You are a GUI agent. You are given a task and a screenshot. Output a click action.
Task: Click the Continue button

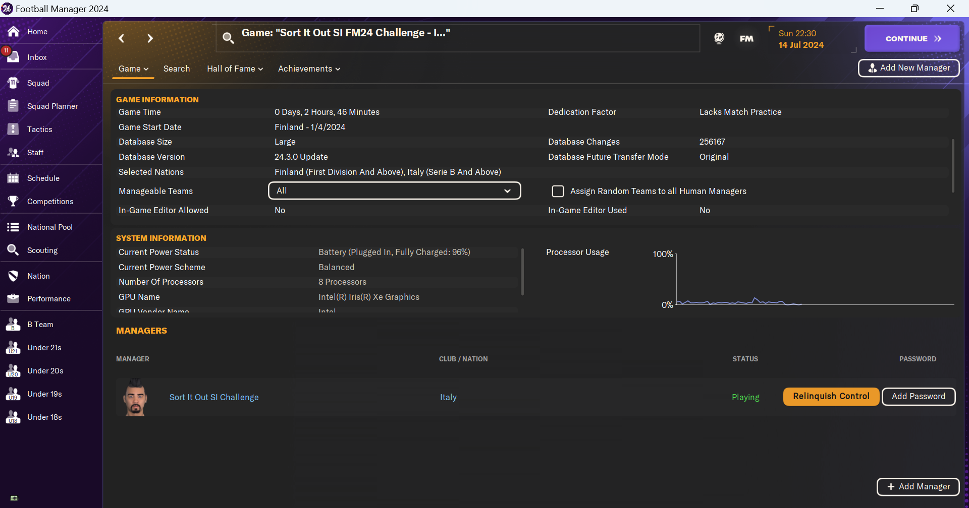point(912,38)
